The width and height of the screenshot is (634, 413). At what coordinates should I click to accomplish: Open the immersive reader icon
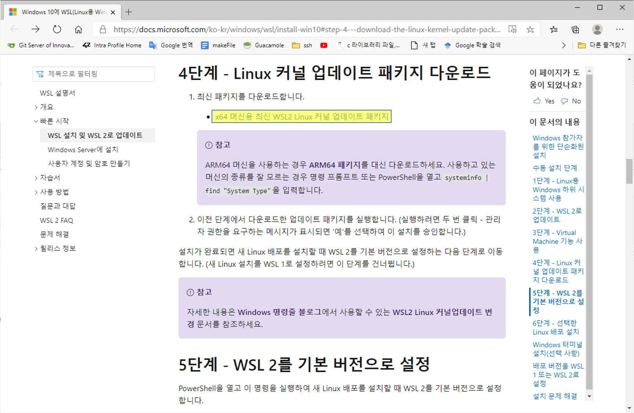[x=512, y=29]
